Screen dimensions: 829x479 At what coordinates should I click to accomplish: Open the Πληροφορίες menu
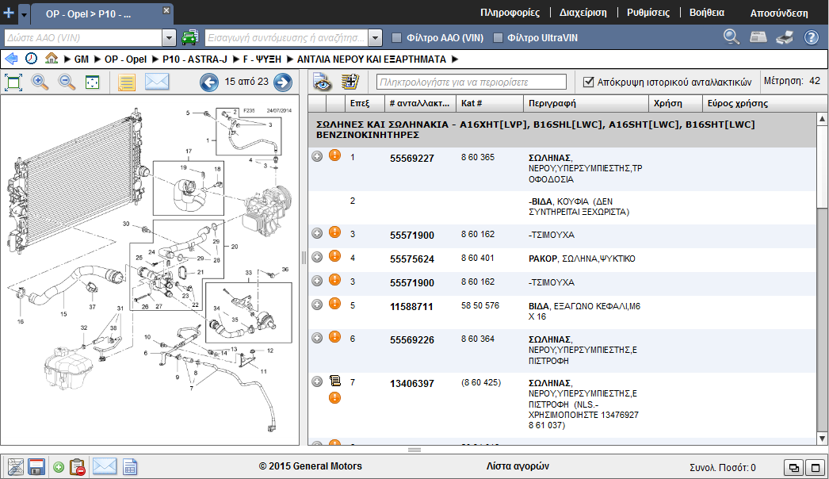pyautogui.click(x=510, y=13)
